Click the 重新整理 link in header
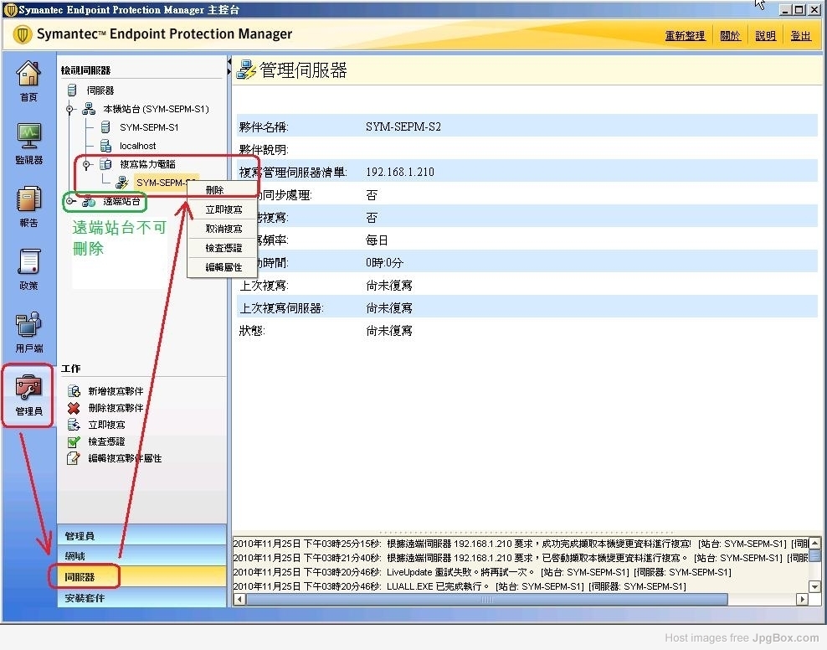 [685, 36]
